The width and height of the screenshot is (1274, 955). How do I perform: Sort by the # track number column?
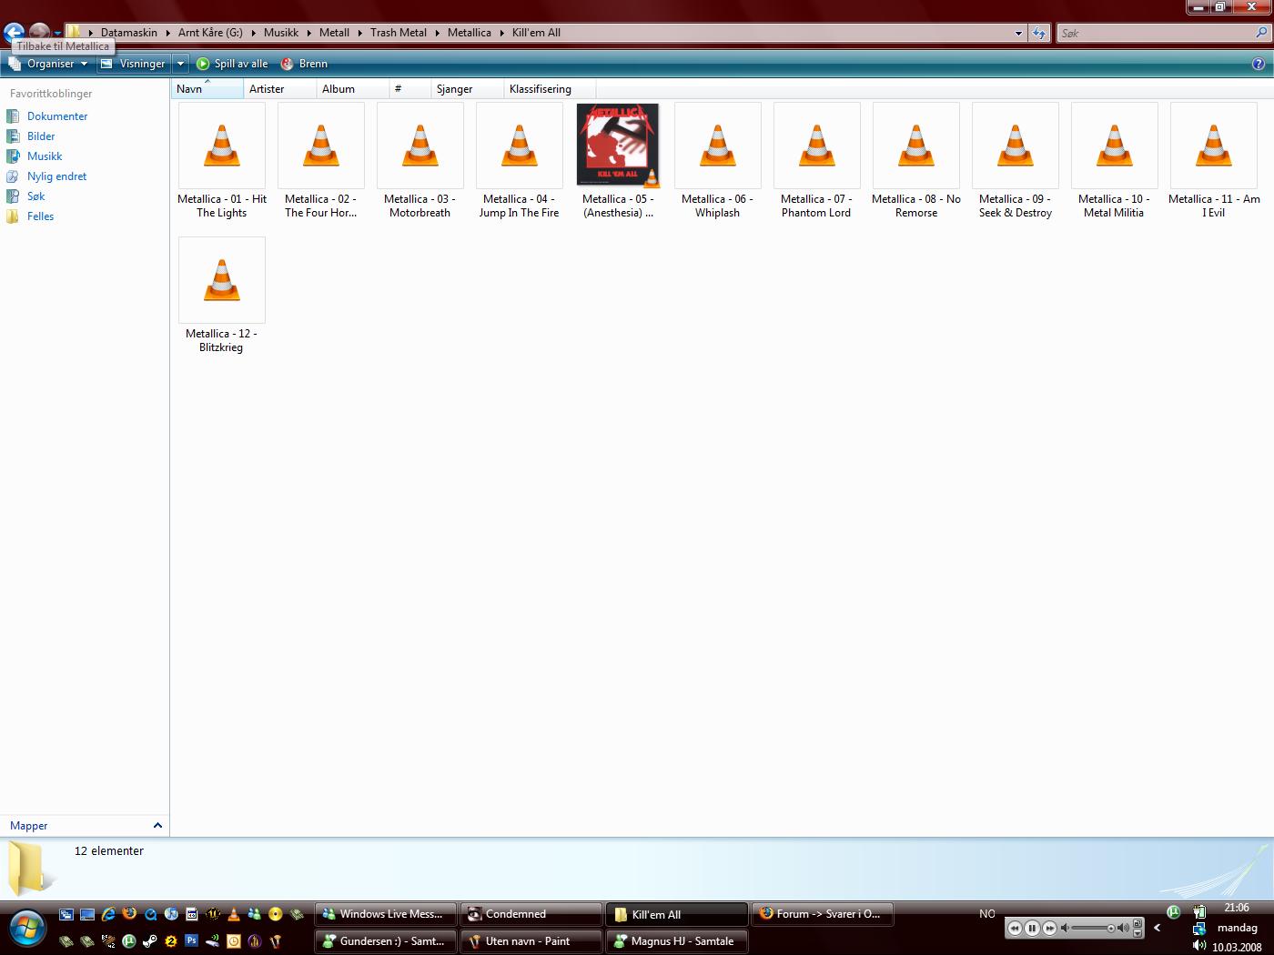(x=410, y=88)
